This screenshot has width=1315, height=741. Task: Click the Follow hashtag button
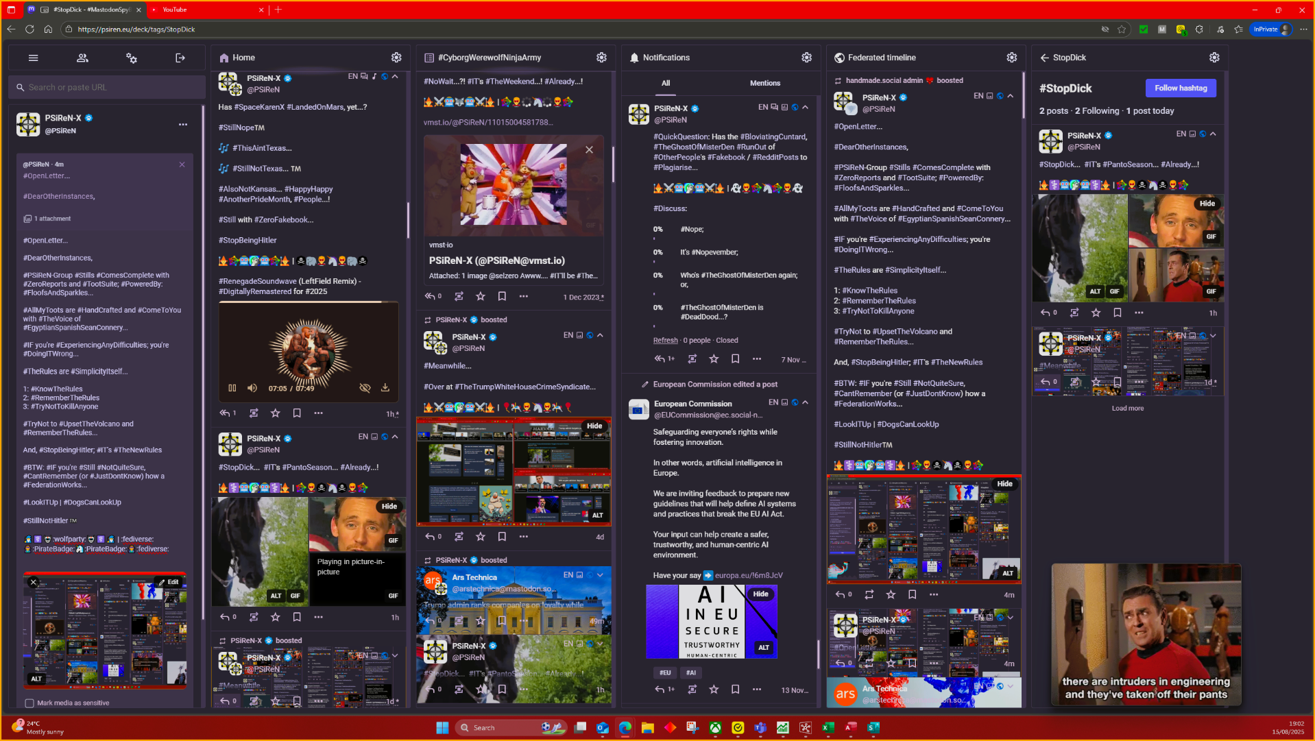[x=1181, y=88]
